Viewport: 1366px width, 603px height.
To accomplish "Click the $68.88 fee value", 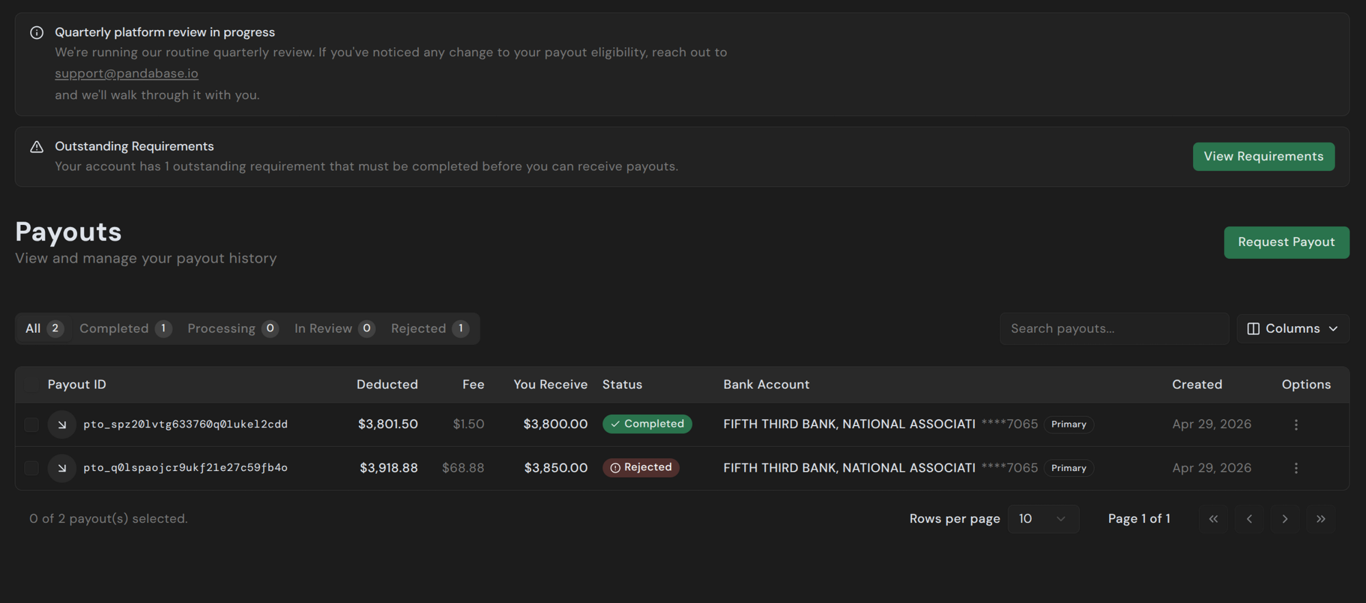I will pos(463,468).
